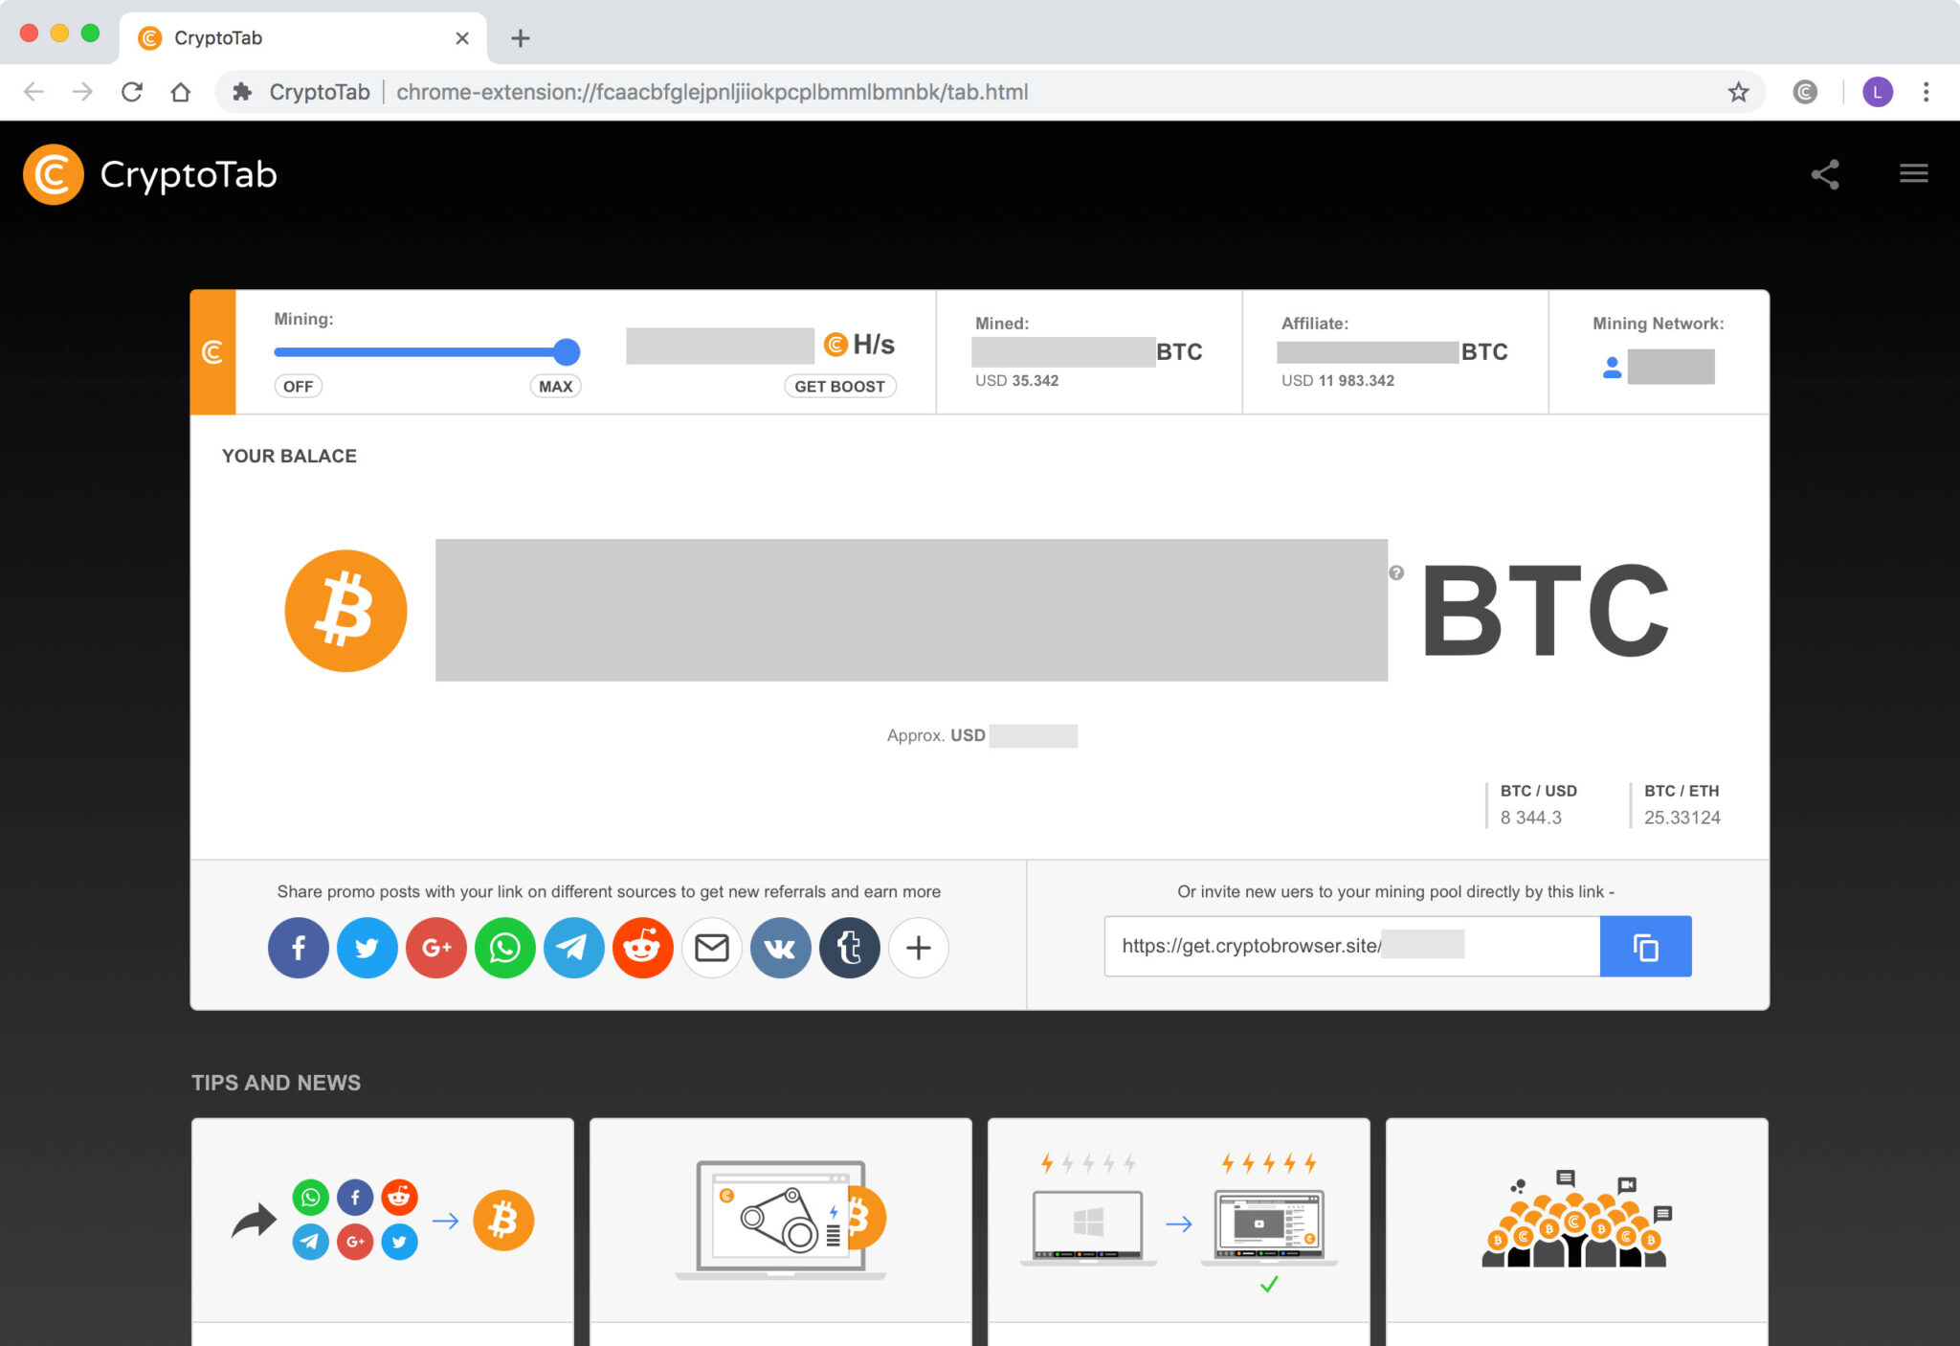Email your link using the envelope icon
Screen dimensions: 1960x1346
pos(711,948)
